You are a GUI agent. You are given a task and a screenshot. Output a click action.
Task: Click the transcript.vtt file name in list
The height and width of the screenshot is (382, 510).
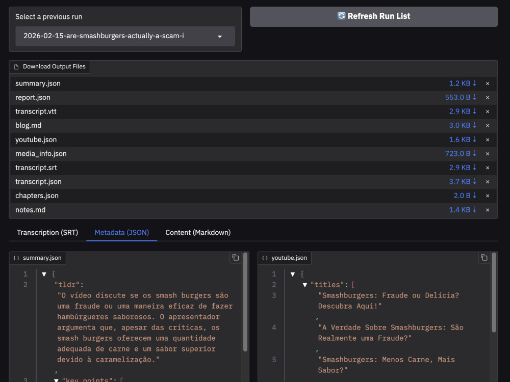point(36,112)
